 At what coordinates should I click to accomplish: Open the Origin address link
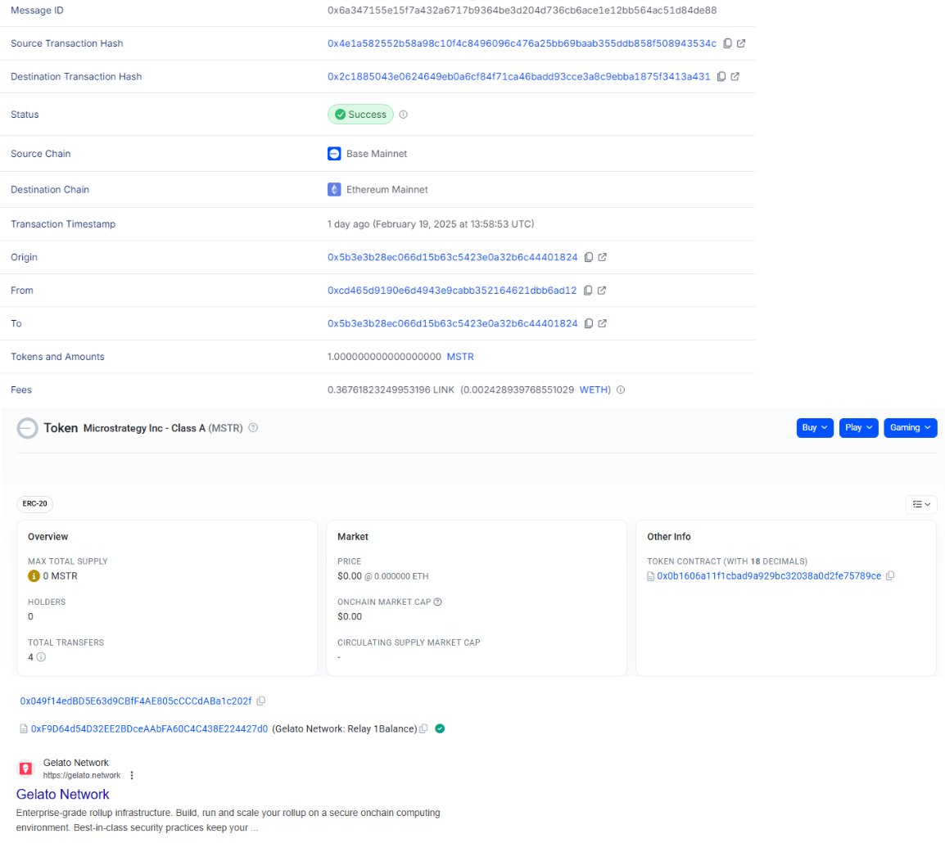453,257
